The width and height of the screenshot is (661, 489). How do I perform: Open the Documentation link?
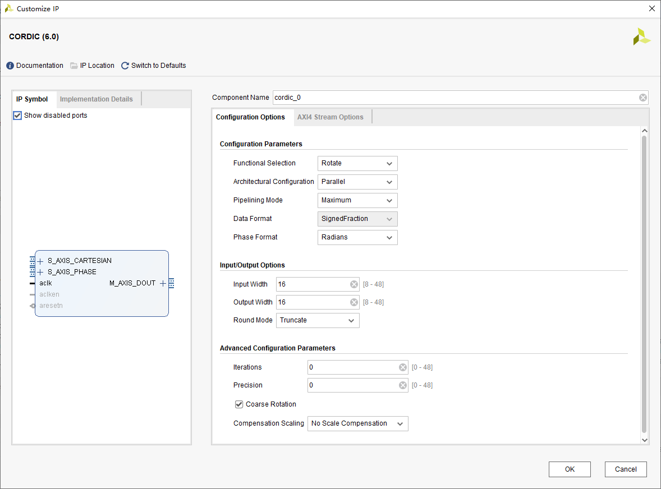40,66
